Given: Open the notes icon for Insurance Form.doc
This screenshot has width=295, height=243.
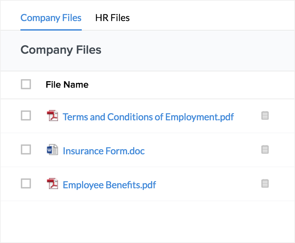Looking at the screenshot, I should tap(265, 150).
